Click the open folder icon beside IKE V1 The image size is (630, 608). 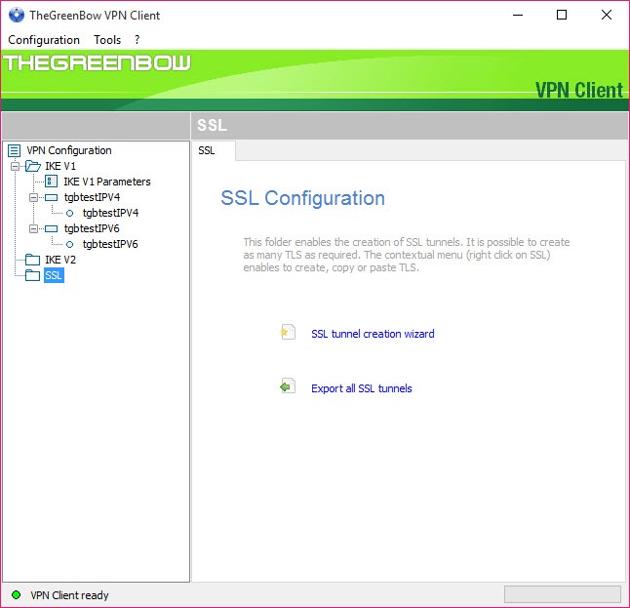[x=33, y=166]
